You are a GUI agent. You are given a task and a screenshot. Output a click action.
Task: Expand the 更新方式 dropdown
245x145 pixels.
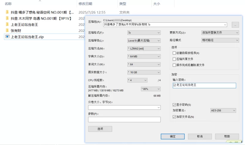pyautogui.click(x=220, y=32)
